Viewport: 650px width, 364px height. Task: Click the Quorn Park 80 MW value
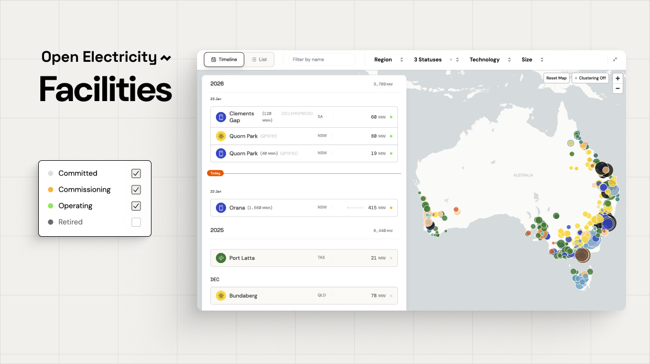click(x=378, y=136)
